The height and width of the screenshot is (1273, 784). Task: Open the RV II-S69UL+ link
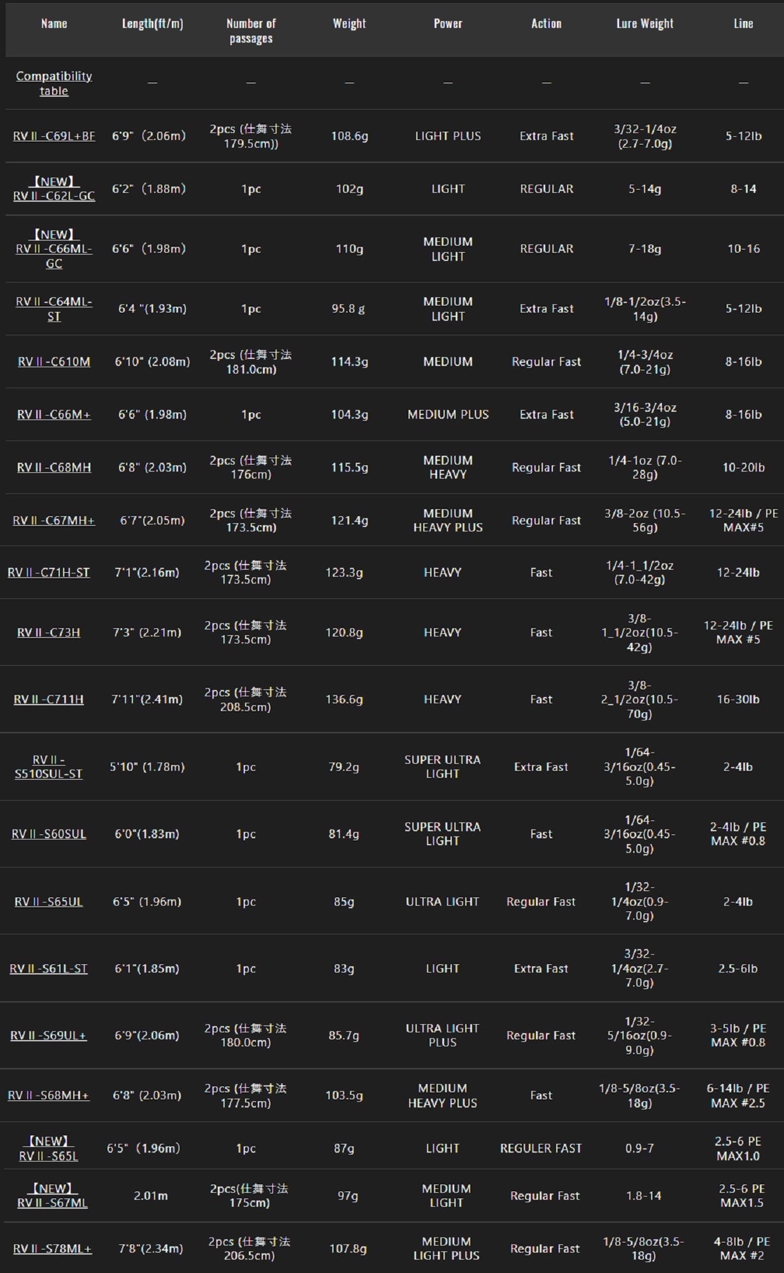[x=48, y=1036]
